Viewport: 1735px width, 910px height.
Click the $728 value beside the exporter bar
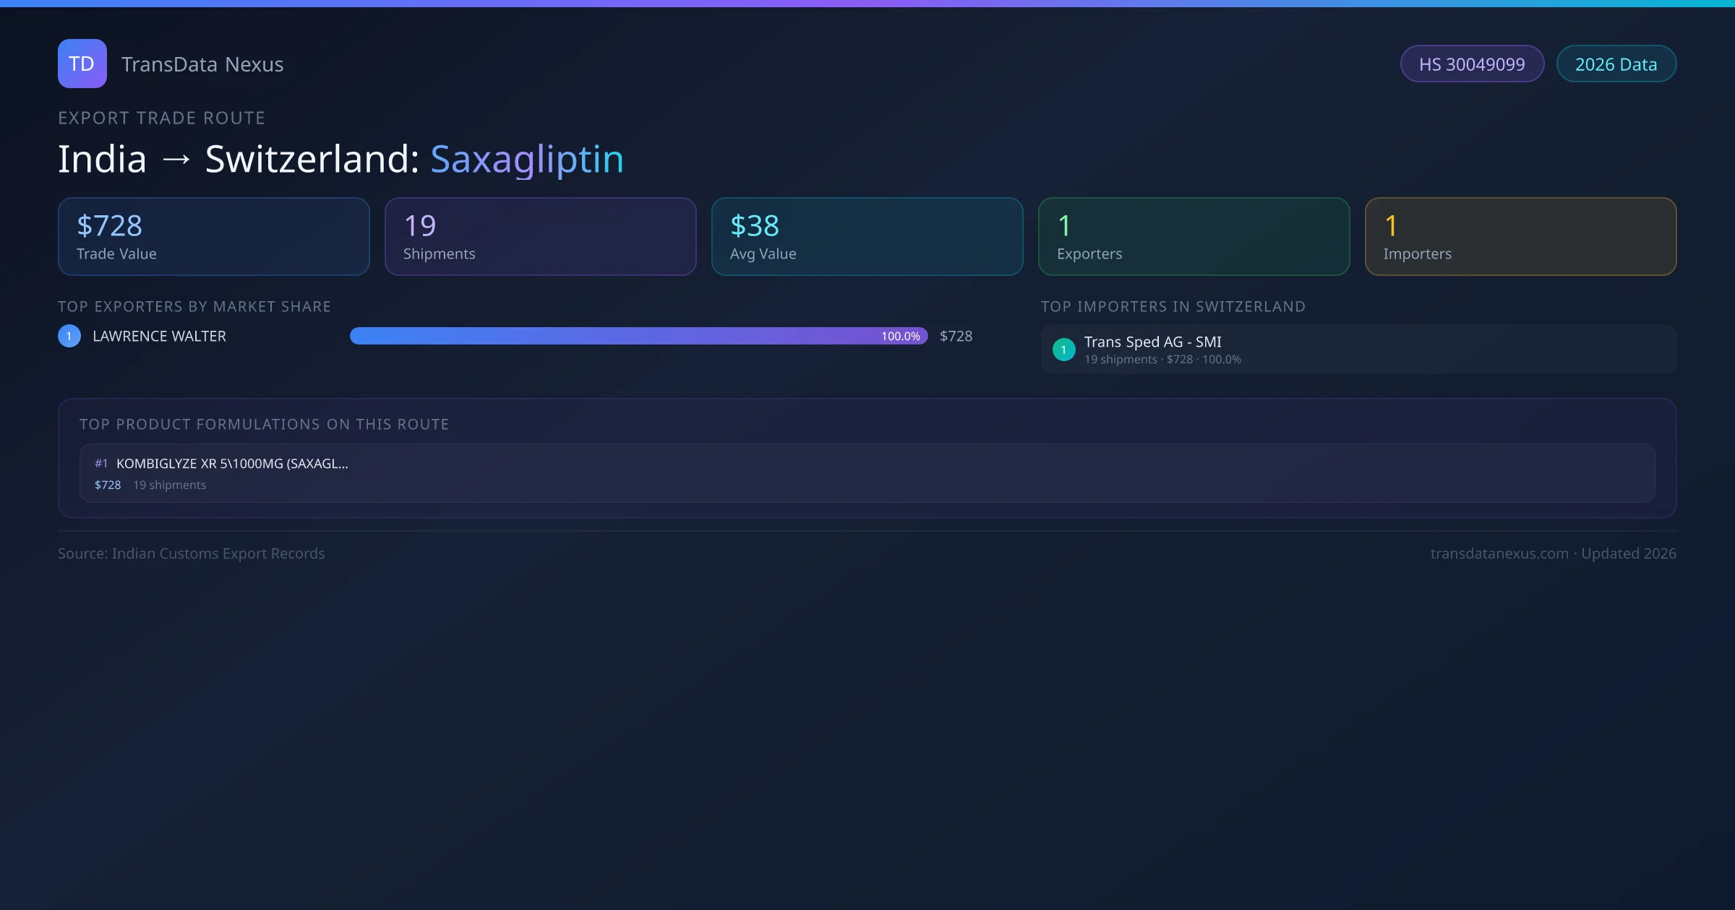click(956, 336)
